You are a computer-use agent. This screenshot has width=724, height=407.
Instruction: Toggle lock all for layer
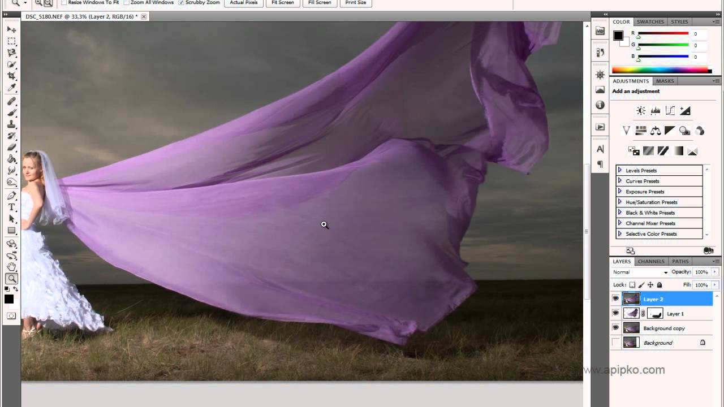[x=660, y=285]
